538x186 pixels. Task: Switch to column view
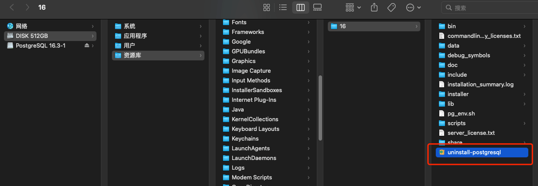(x=301, y=7)
